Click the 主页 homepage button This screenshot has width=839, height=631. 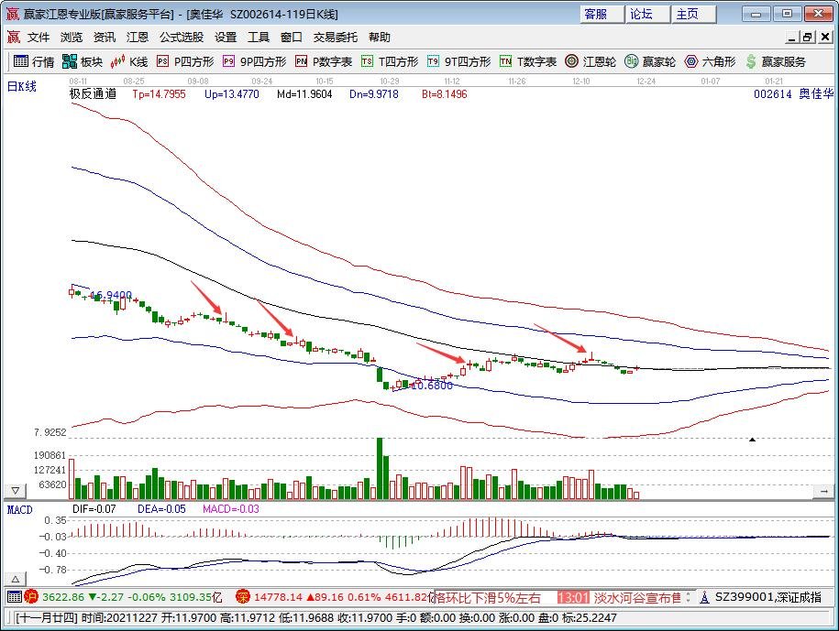694,14
